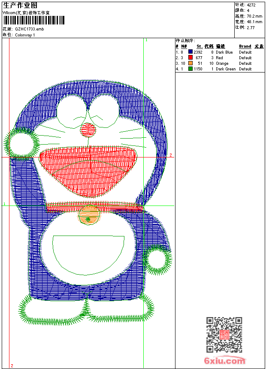Click the Dark Green color swatch
The width and height of the screenshot is (266, 369).
pos(190,69)
